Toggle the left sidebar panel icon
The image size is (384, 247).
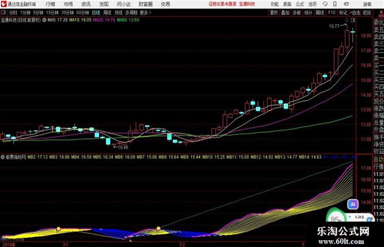click(x=3, y=13)
